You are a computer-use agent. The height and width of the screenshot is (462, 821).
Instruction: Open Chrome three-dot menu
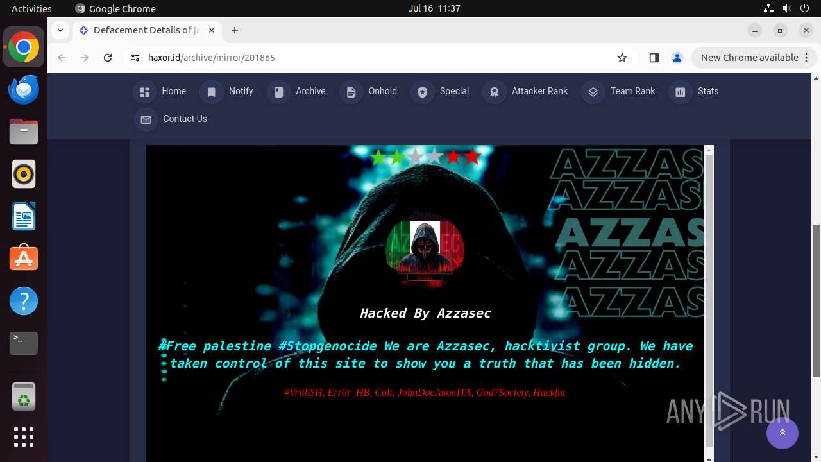tap(807, 58)
